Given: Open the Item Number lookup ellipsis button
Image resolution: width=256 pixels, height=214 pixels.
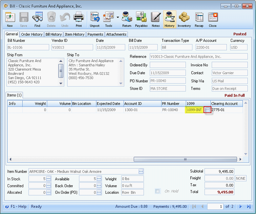Looking at the screenshot, I should click(141, 171).
